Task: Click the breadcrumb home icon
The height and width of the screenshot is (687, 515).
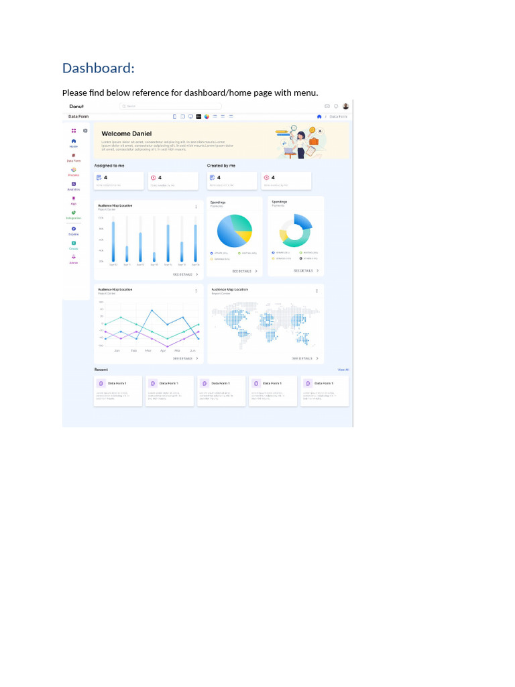Action: pos(319,117)
